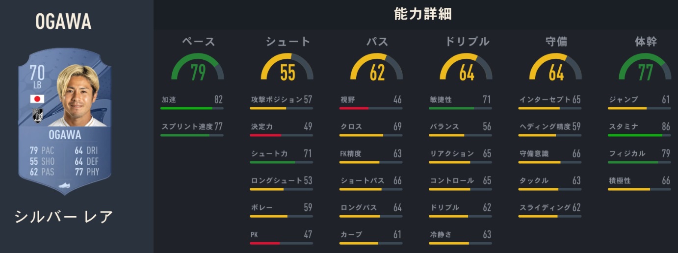
Task: Click the パス gauge showing 62
Action: click(377, 68)
